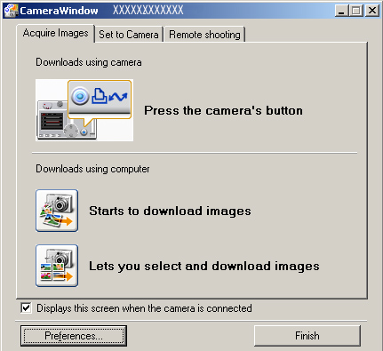Click 'Lets you select and download images' text
Image resolution: width=383 pixels, height=351 pixels.
coord(204,266)
